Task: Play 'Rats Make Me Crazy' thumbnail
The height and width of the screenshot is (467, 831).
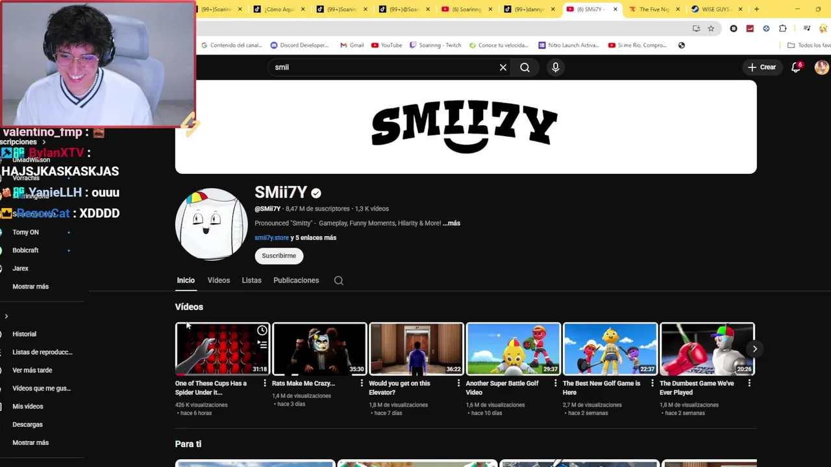Action: click(x=319, y=349)
